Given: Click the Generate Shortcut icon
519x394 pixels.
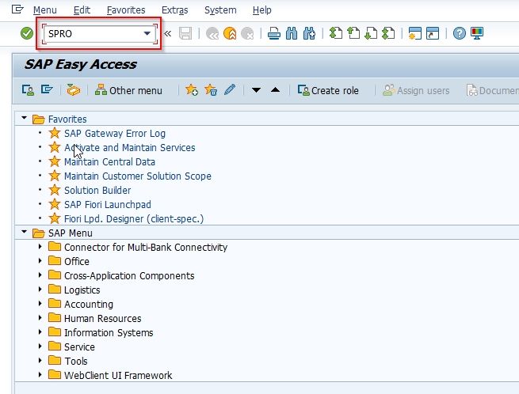Looking at the screenshot, I should pos(433,33).
